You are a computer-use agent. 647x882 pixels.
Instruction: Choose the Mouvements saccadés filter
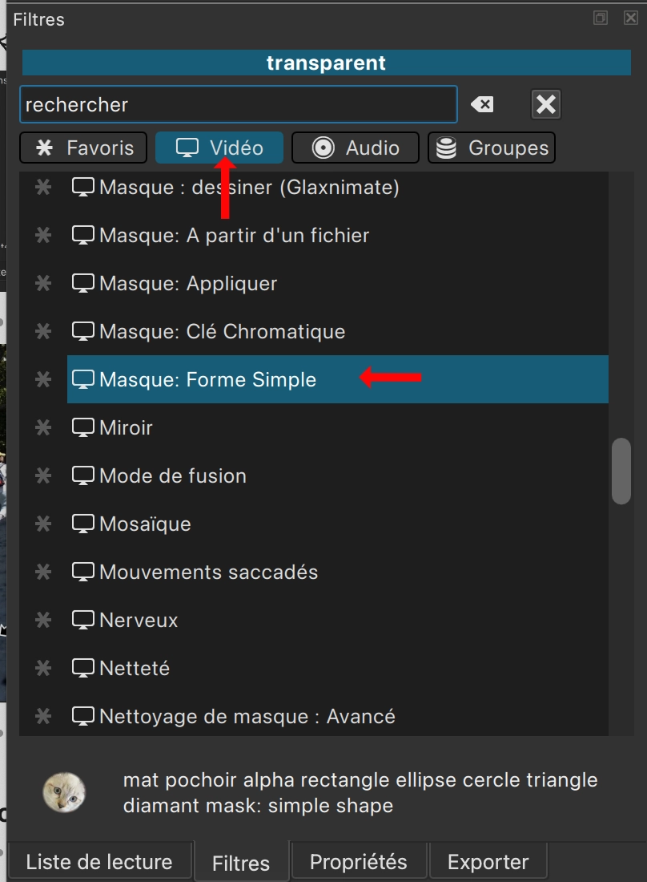click(208, 572)
